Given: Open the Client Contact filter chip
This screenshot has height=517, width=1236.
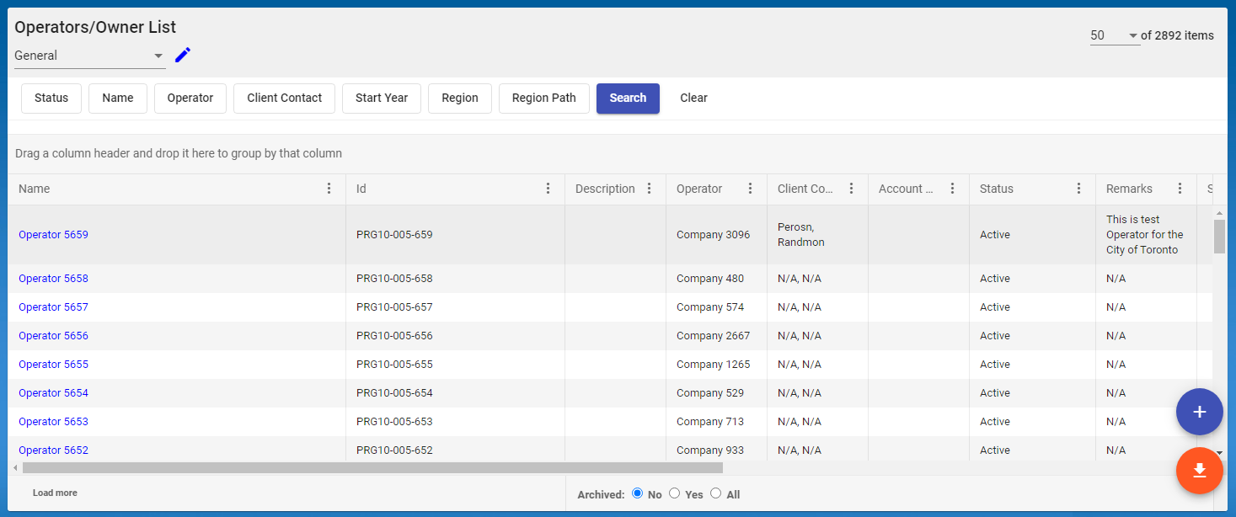Looking at the screenshot, I should tap(284, 98).
